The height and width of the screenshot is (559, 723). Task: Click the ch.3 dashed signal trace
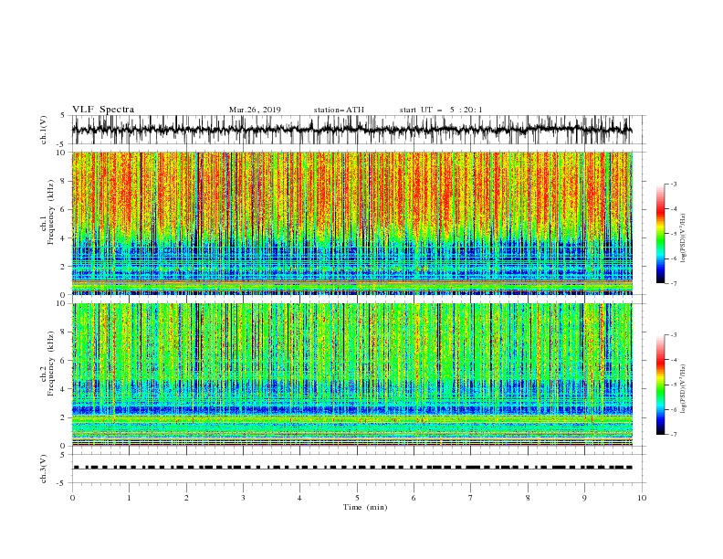352,468
